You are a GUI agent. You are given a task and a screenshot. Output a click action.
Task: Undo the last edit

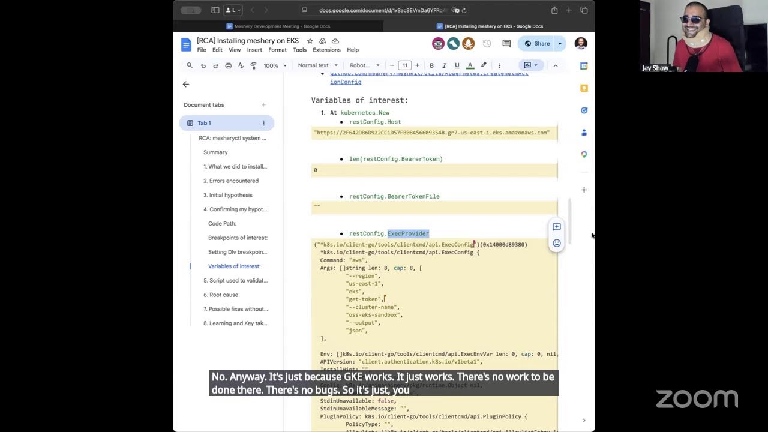pos(203,65)
